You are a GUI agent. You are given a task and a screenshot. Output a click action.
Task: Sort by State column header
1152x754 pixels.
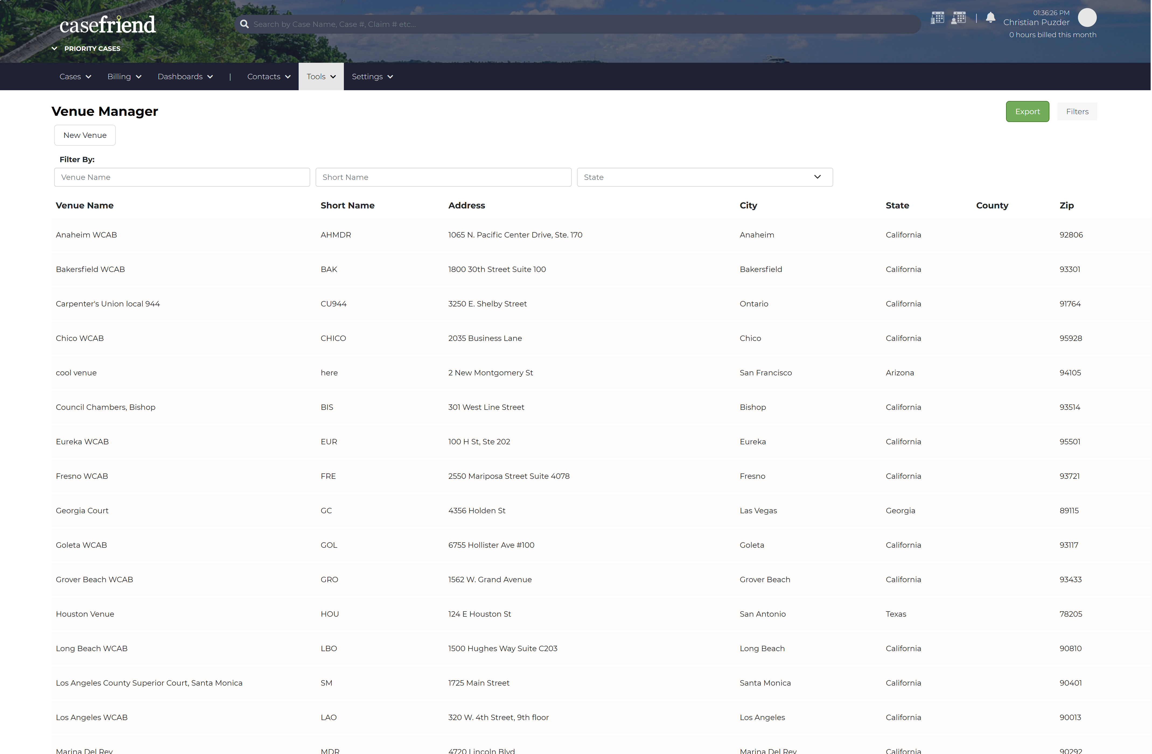click(898, 205)
